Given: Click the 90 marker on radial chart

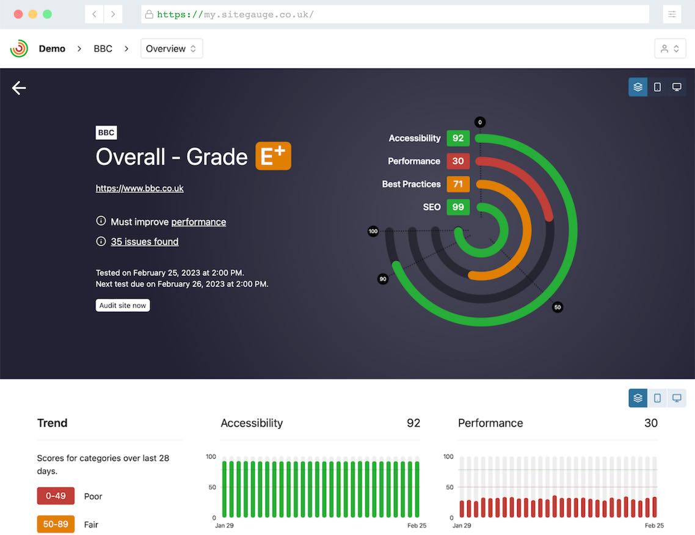Looking at the screenshot, I should [x=383, y=279].
